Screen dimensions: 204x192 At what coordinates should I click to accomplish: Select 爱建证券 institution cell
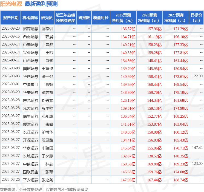click(31, 124)
